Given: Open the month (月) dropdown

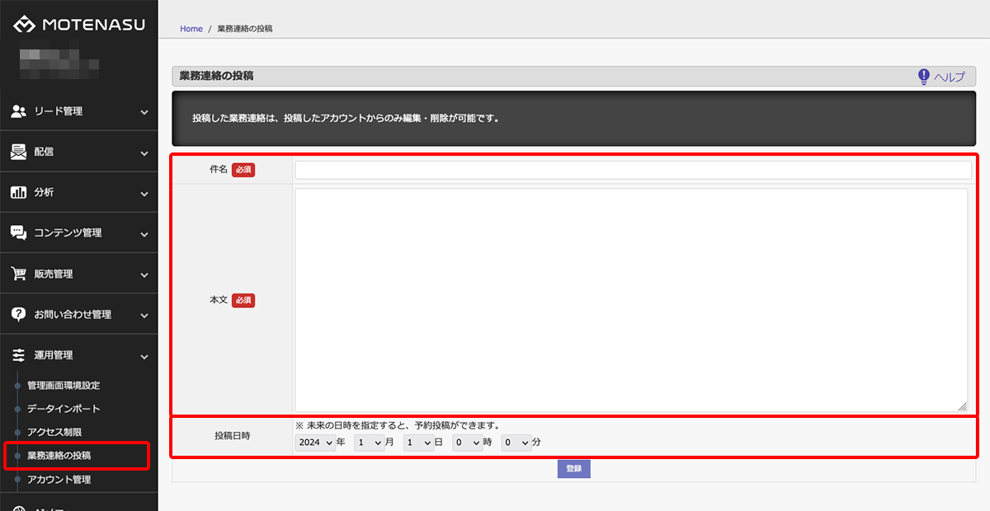Looking at the screenshot, I should [369, 443].
